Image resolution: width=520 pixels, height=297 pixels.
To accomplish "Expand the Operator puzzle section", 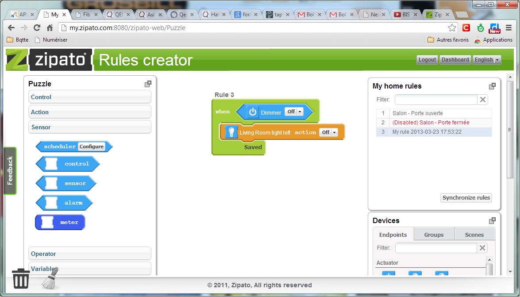I will point(90,254).
